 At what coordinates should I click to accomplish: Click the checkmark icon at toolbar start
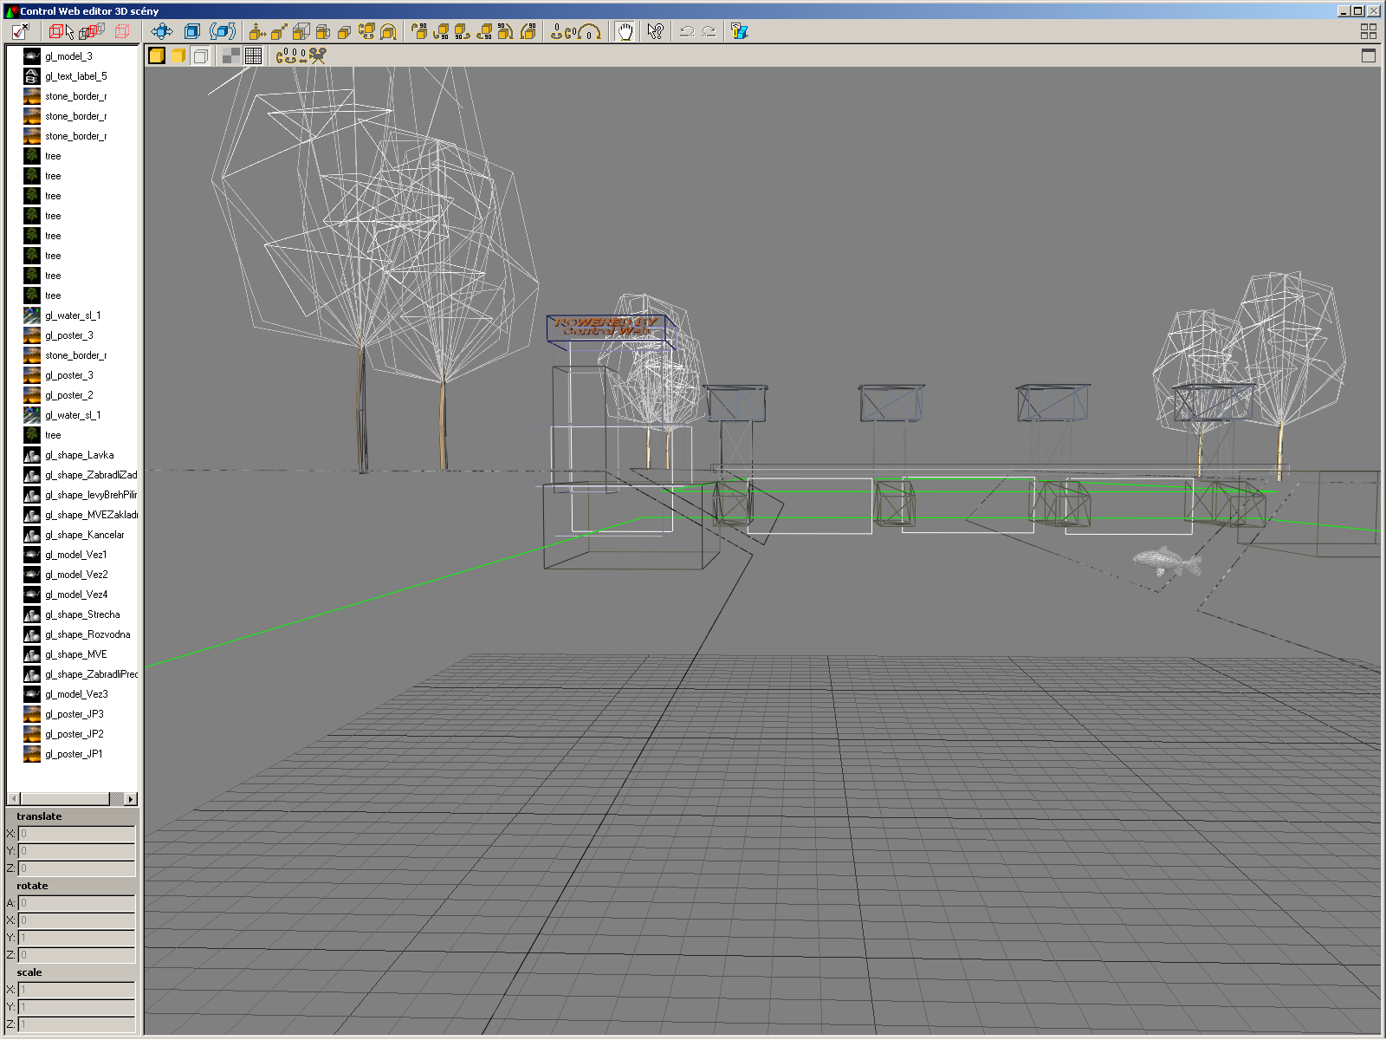(x=20, y=32)
